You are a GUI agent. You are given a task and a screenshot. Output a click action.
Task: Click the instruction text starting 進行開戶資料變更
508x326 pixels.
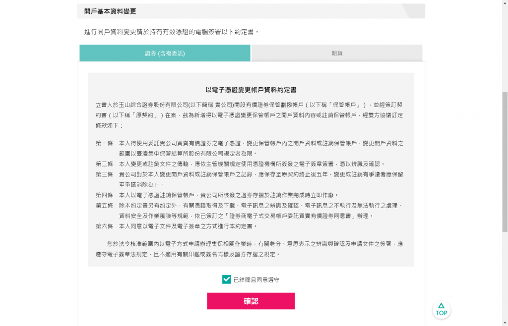(172, 32)
